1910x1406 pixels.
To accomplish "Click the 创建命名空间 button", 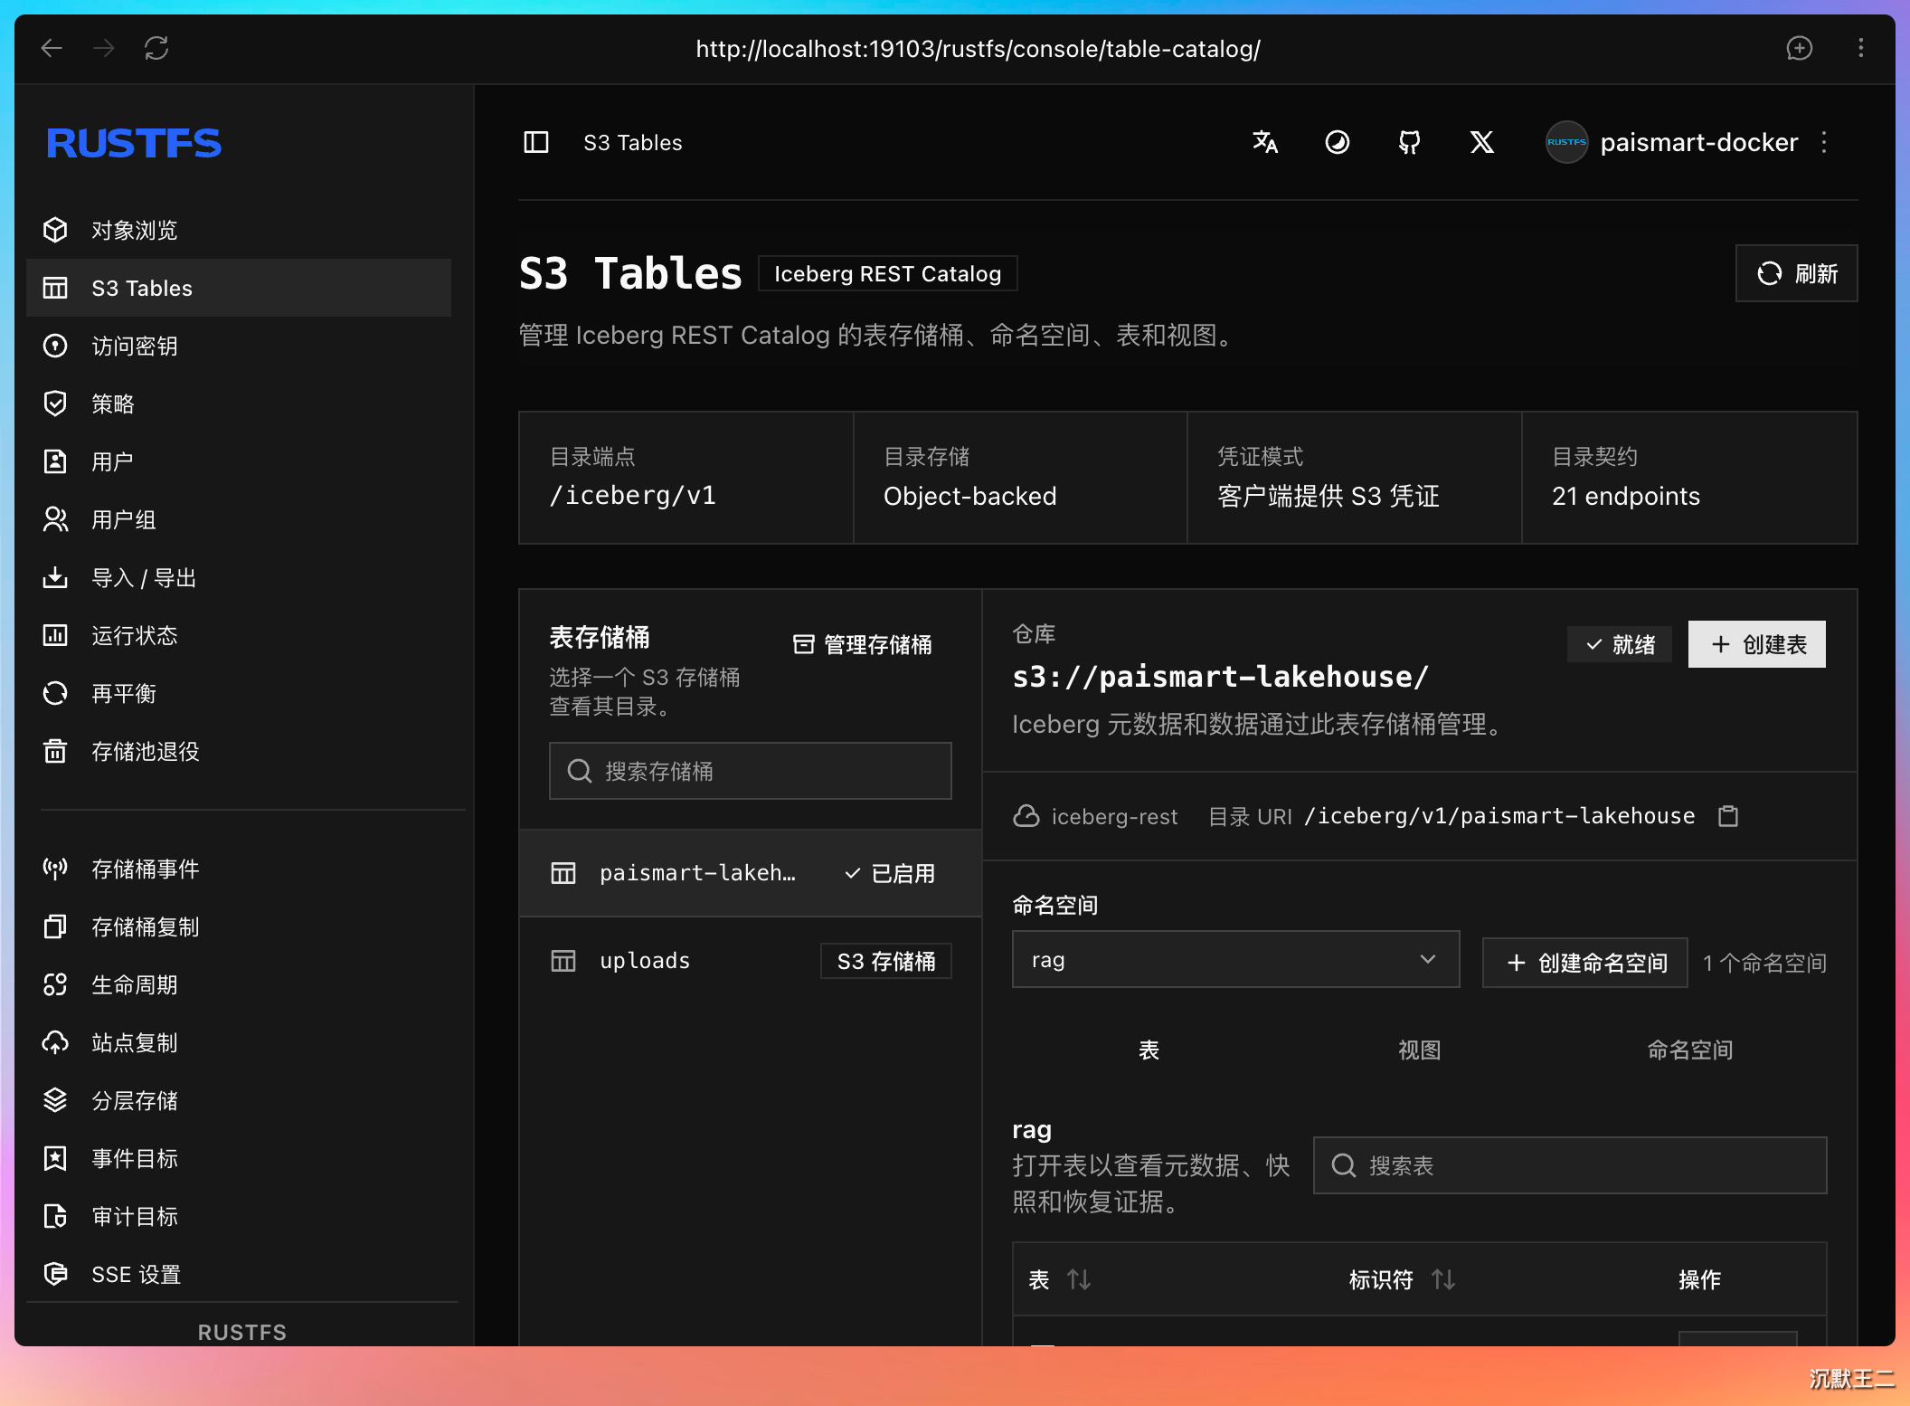I will click(1585, 963).
